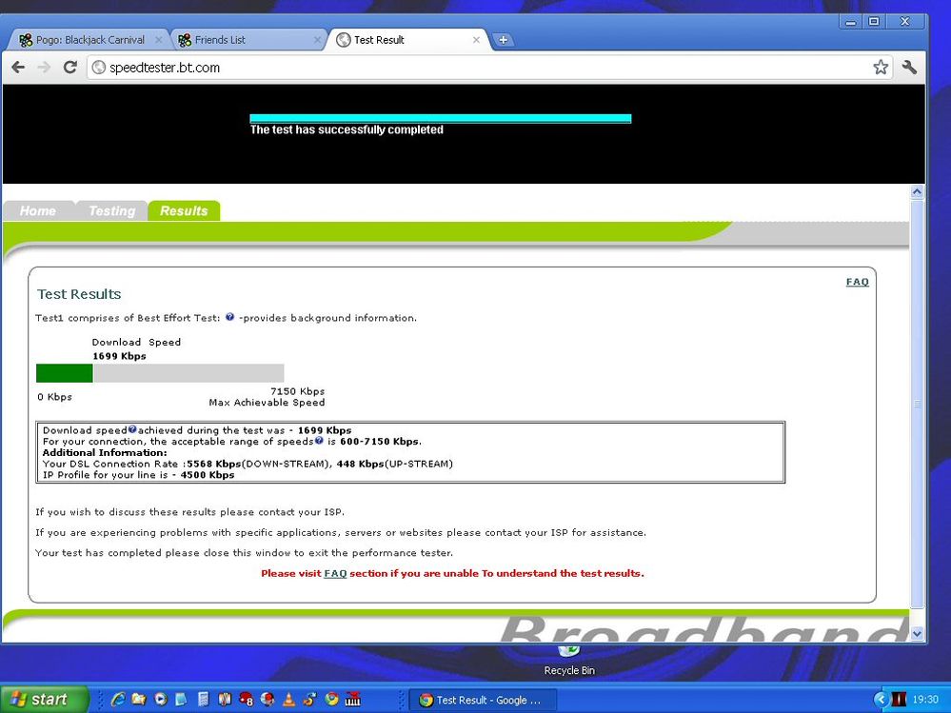Select the Testing tab
The image size is (951, 713).
pyautogui.click(x=112, y=211)
